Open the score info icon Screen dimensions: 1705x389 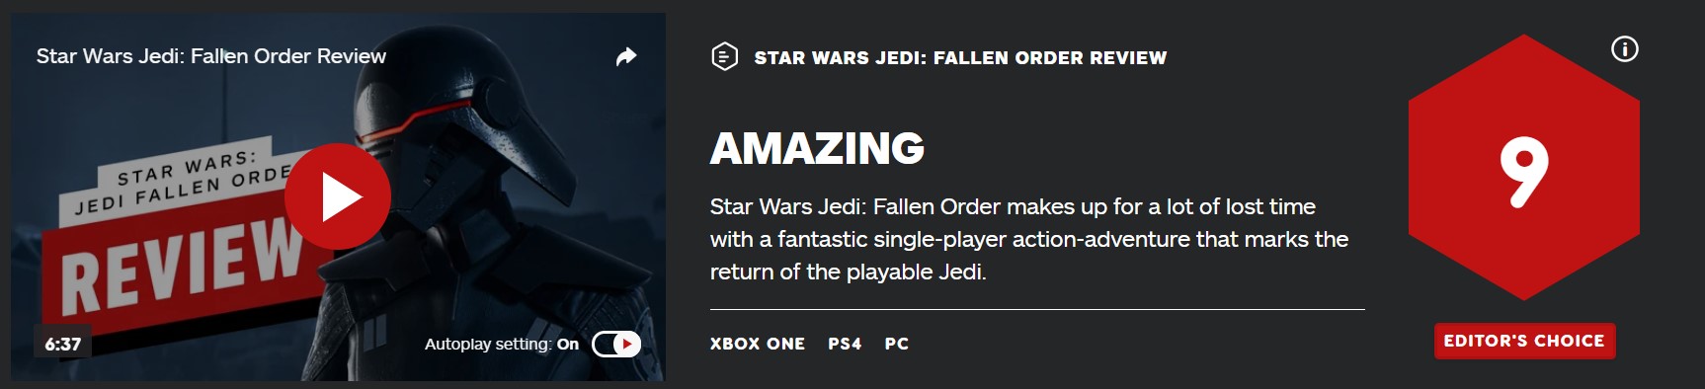(x=1624, y=48)
